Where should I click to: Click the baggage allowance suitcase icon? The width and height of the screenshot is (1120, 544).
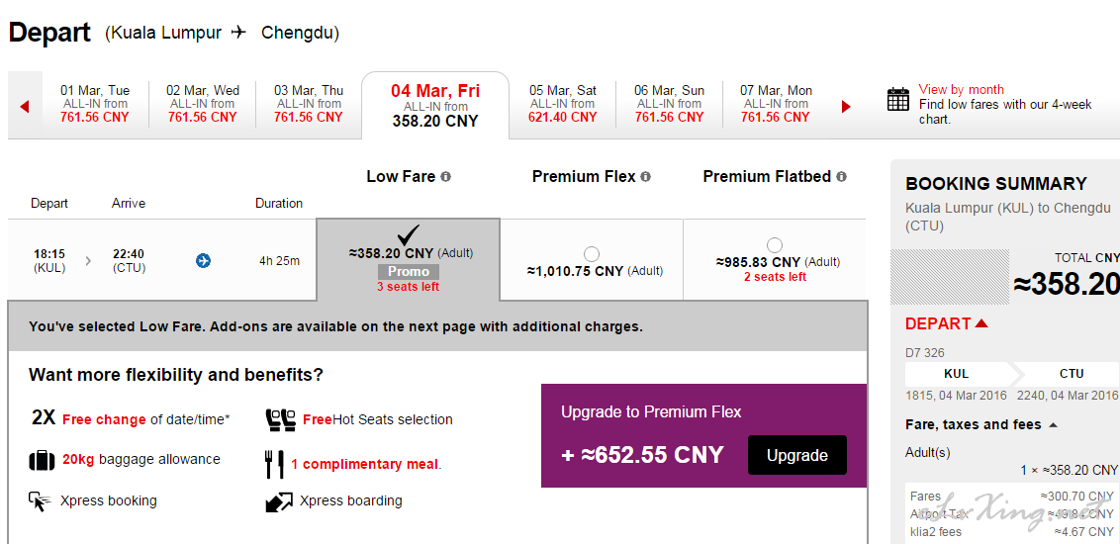(x=42, y=460)
